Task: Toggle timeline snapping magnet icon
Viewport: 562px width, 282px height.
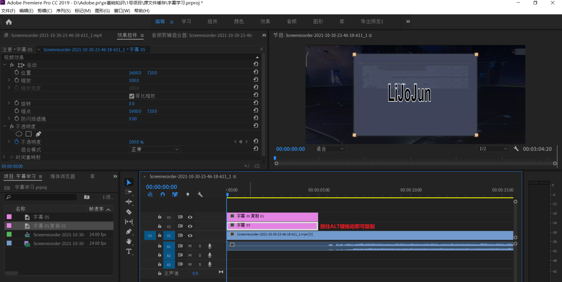Action: (163, 194)
